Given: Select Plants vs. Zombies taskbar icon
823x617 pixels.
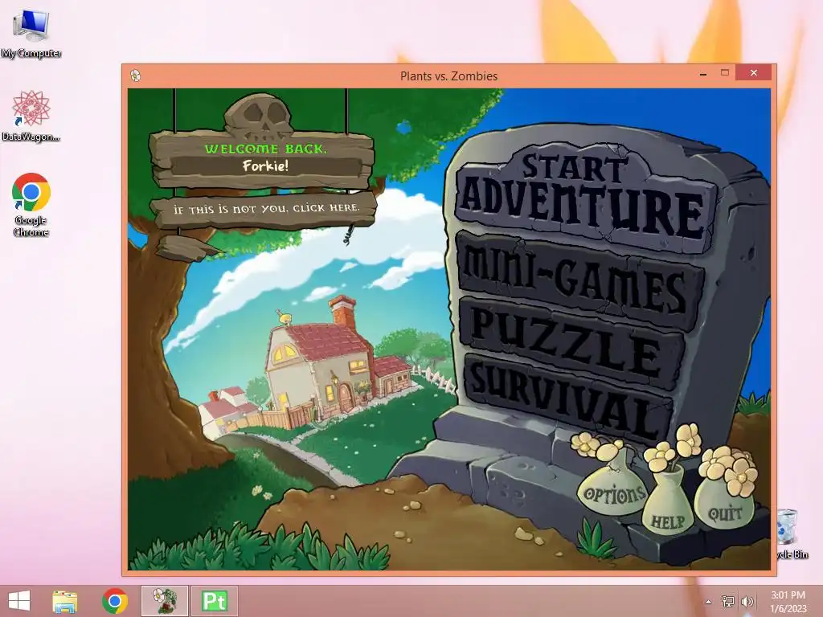Looking at the screenshot, I should pos(164,601).
